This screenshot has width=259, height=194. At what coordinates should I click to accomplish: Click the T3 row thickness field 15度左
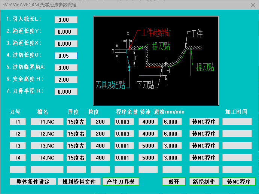coord(76,146)
